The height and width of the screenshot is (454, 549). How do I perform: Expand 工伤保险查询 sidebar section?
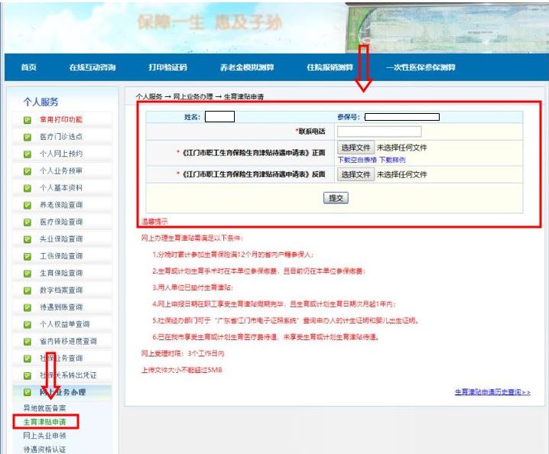click(x=63, y=256)
